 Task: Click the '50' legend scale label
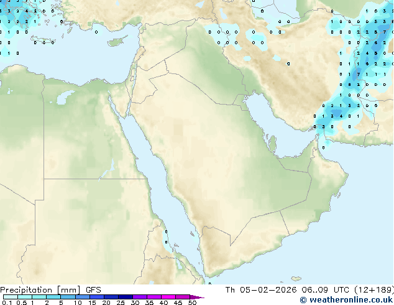coord(192,303)
